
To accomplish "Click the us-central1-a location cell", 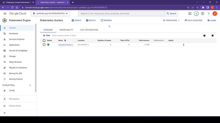I will (x=83, y=45).
